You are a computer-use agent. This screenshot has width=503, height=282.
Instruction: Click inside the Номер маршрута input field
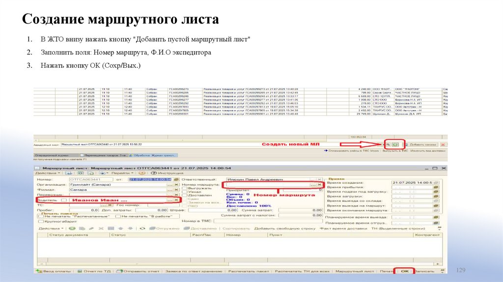click(x=268, y=185)
